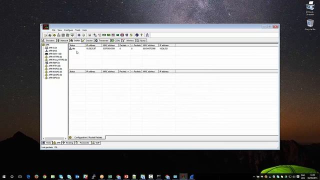Select the APR sub-tab with radiation icon
The height and width of the screenshot is (180, 320).
tap(57, 143)
